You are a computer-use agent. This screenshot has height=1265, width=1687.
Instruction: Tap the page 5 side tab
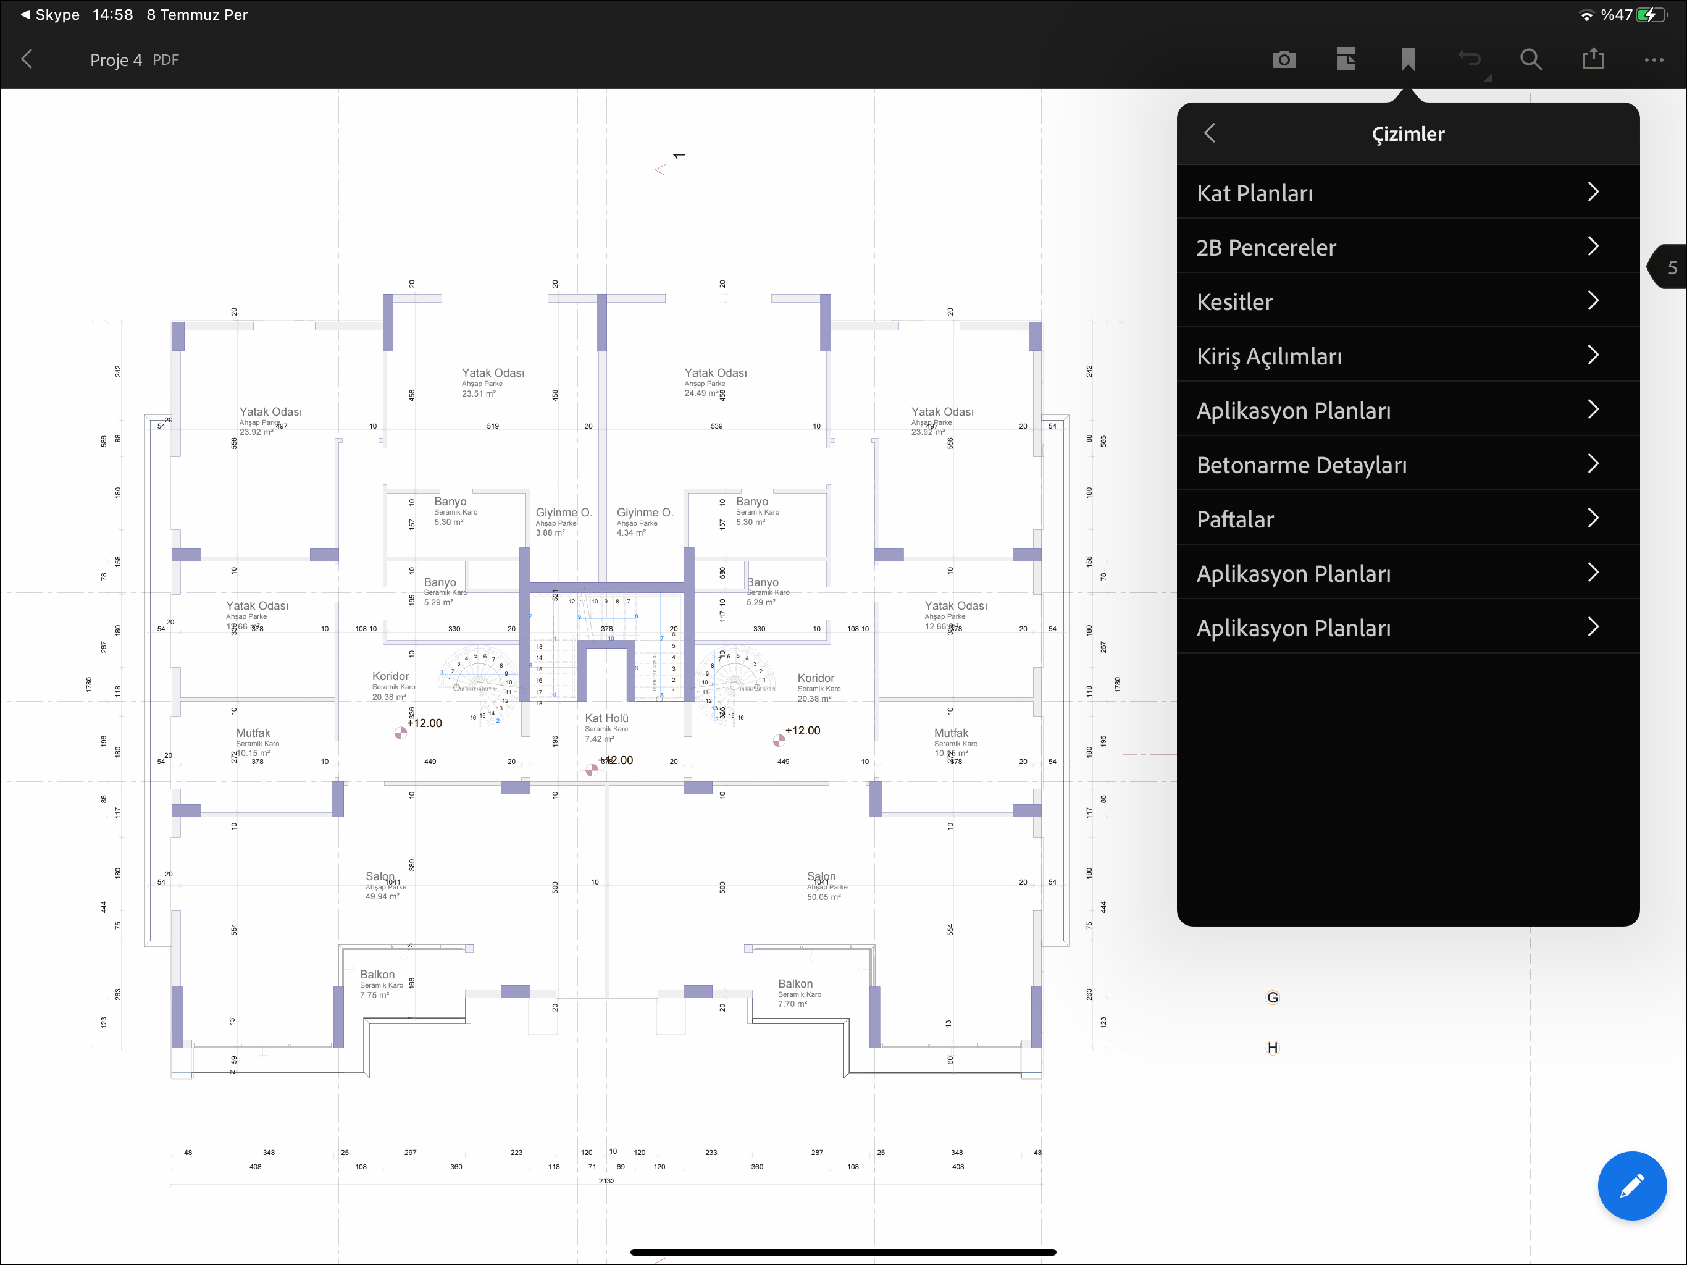[x=1670, y=267]
